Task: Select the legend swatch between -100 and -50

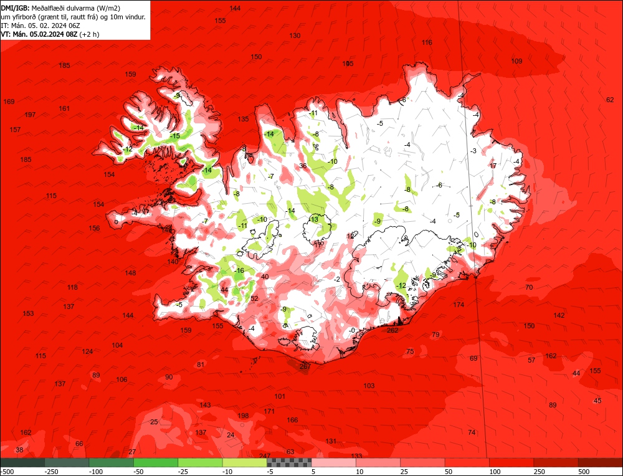Action: (x=112, y=462)
